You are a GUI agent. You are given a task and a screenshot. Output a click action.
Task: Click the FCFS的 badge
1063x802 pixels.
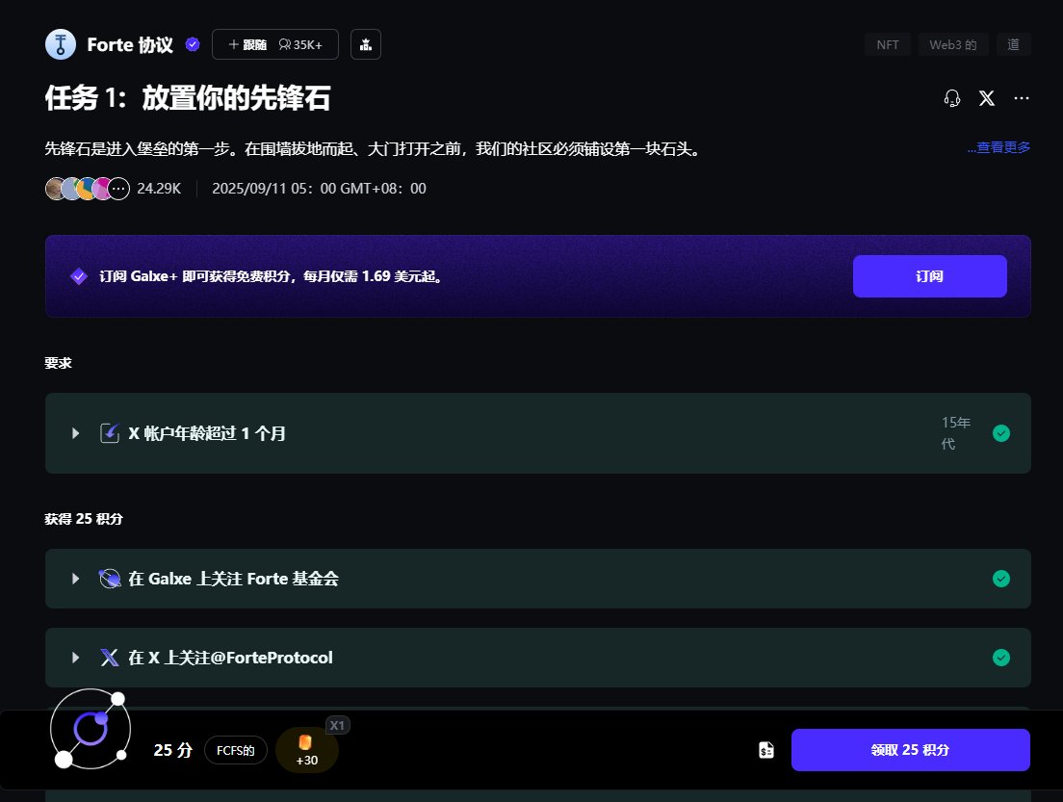(x=235, y=750)
